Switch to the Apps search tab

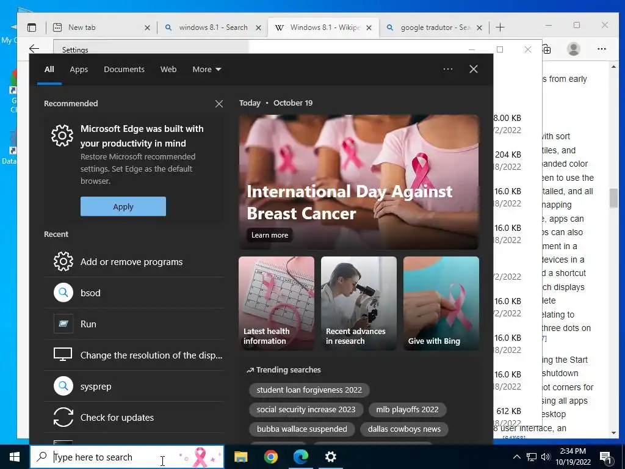79,70
